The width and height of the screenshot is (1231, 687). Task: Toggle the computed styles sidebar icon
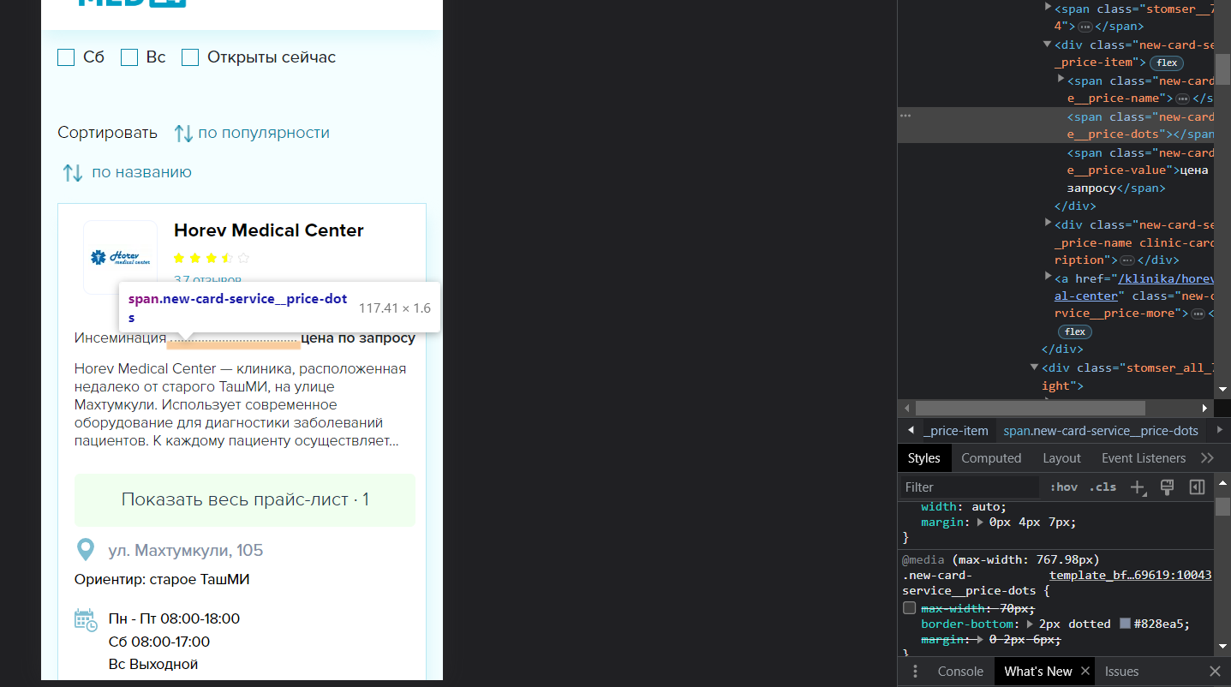[1197, 487]
